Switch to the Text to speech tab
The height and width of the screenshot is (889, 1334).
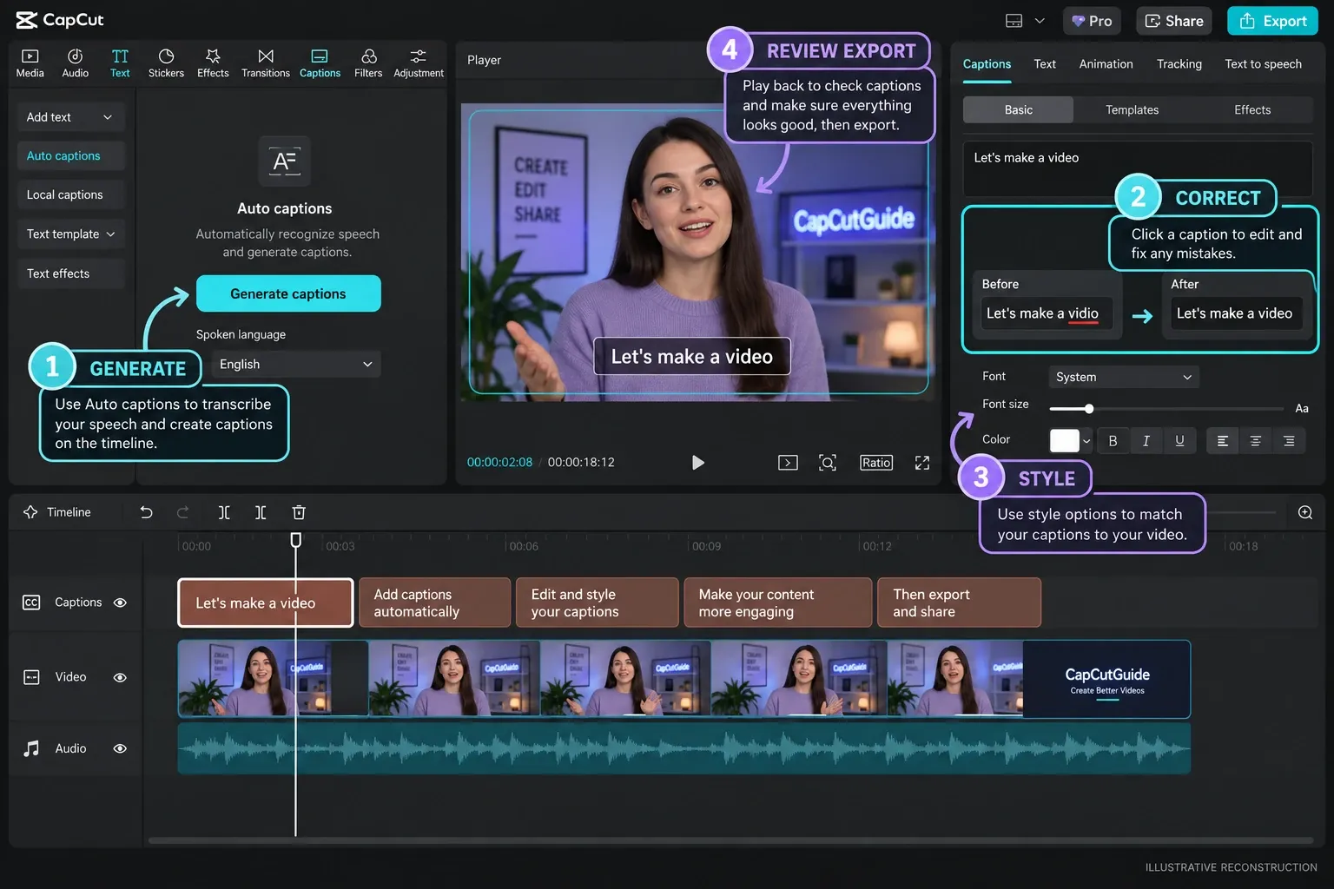click(1263, 64)
